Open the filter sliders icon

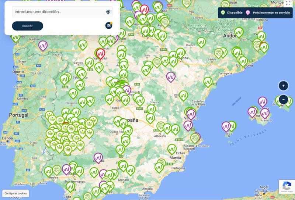click(109, 25)
